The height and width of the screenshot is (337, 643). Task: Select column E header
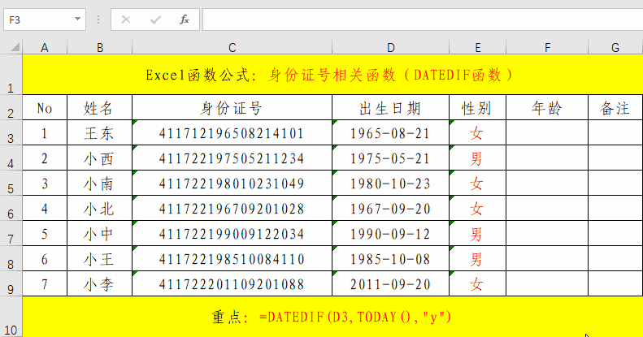coord(478,47)
